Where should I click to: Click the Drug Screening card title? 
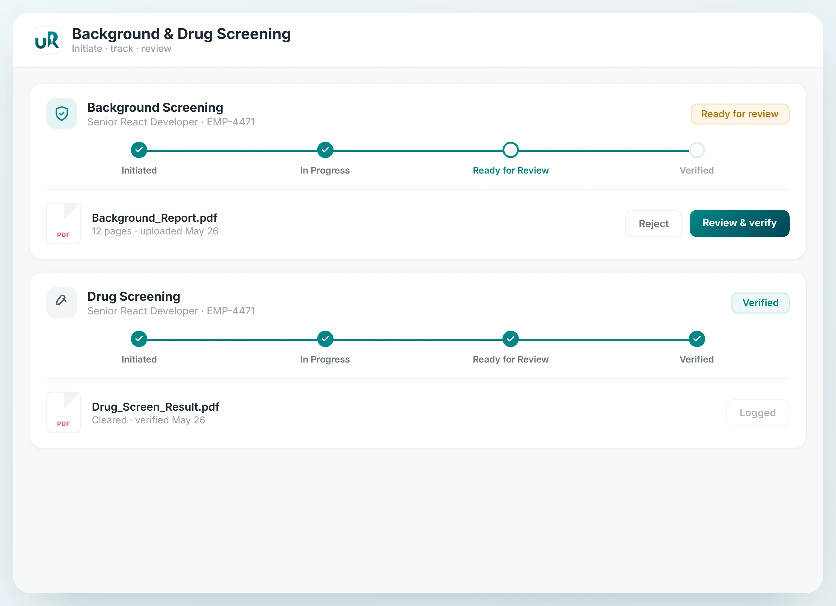134,297
